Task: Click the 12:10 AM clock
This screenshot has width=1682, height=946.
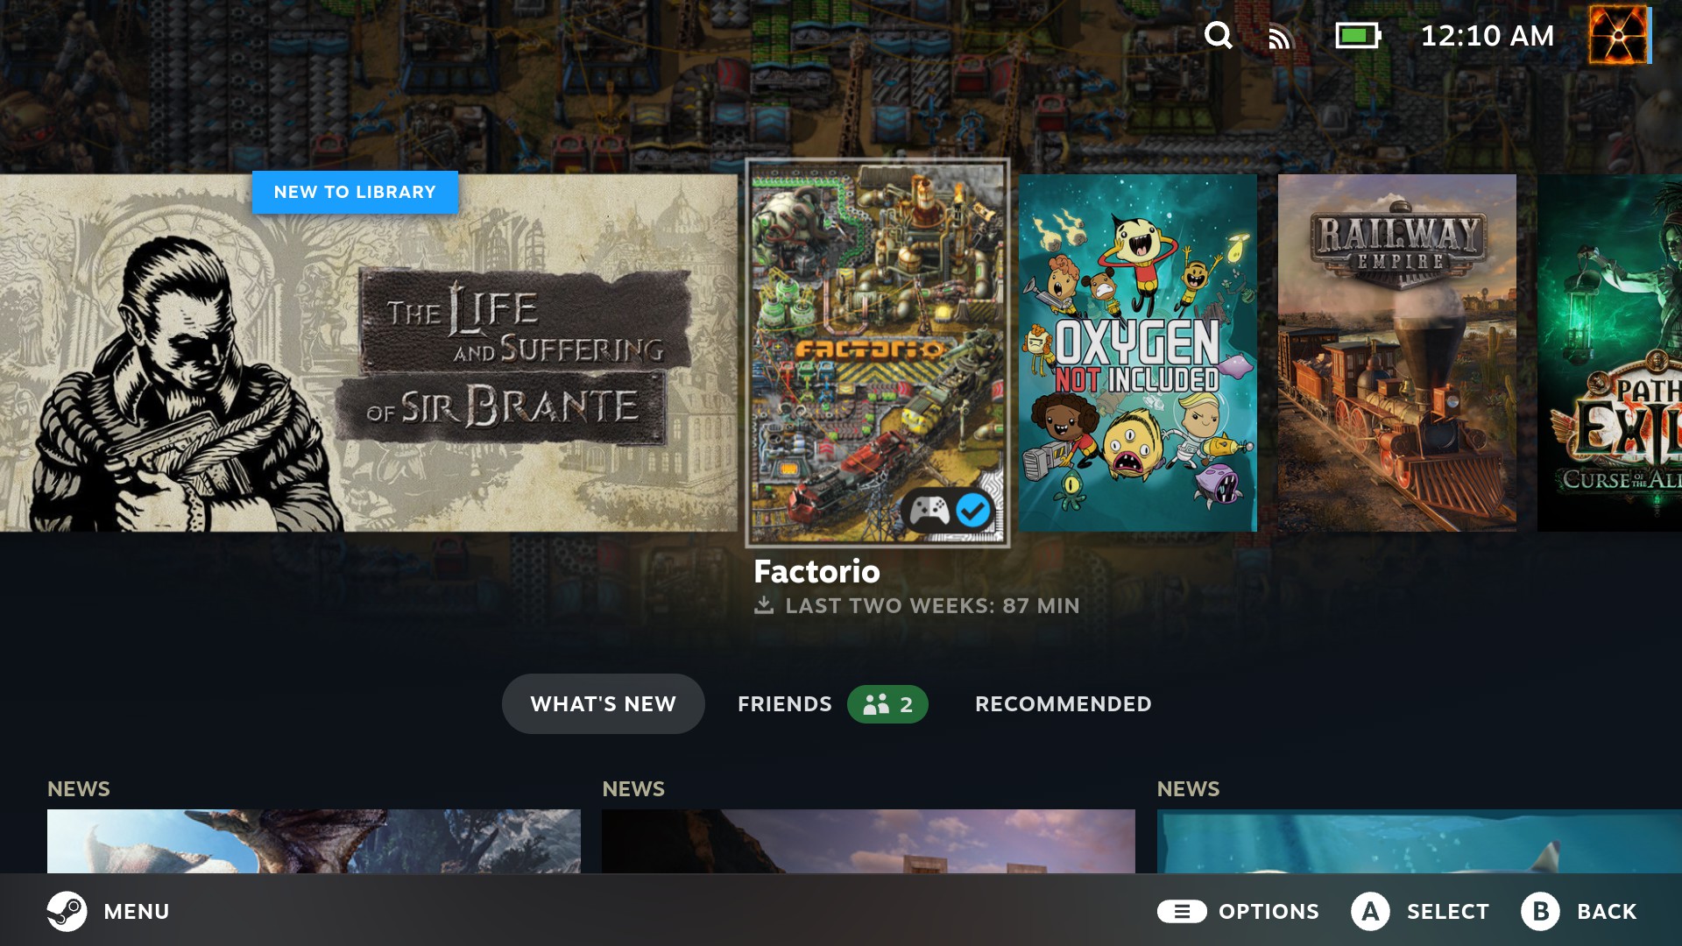Action: click(x=1487, y=36)
